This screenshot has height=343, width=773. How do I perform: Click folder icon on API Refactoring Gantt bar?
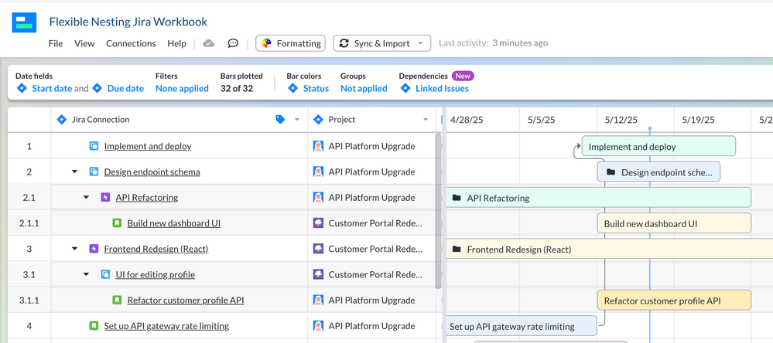[x=457, y=198]
